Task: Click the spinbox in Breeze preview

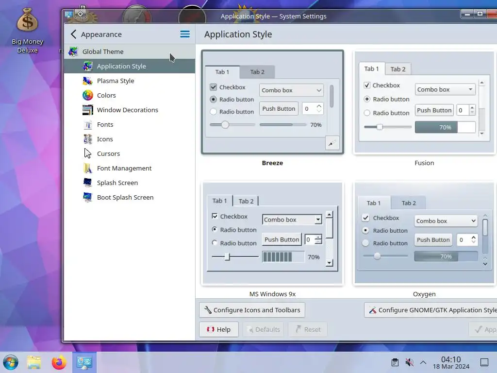Action: click(313, 108)
